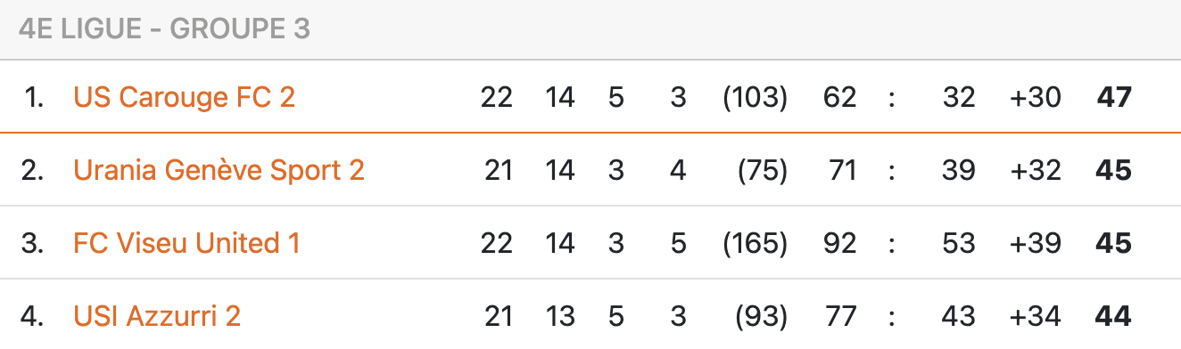Image resolution: width=1181 pixels, height=349 pixels.
Task: Select the 13 wins value for USI Azzurri
Action: [560, 315]
